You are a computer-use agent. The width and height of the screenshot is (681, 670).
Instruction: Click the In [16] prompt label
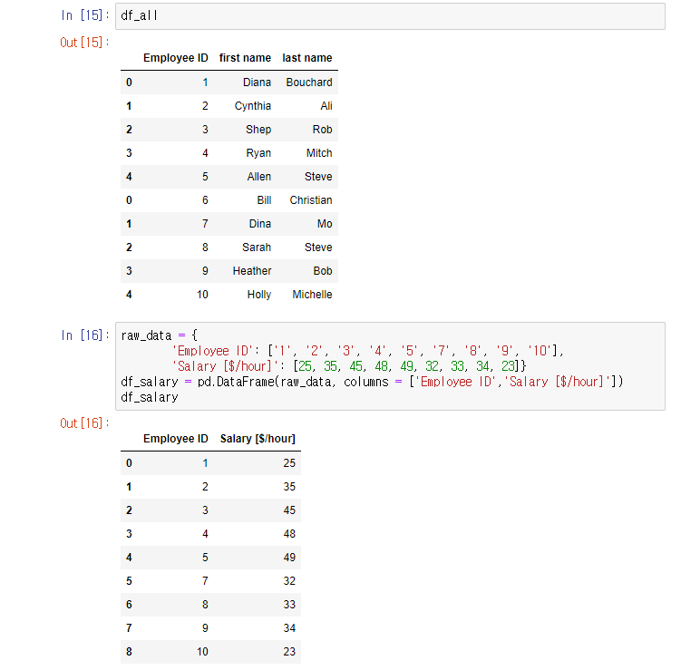pos(84,335)
